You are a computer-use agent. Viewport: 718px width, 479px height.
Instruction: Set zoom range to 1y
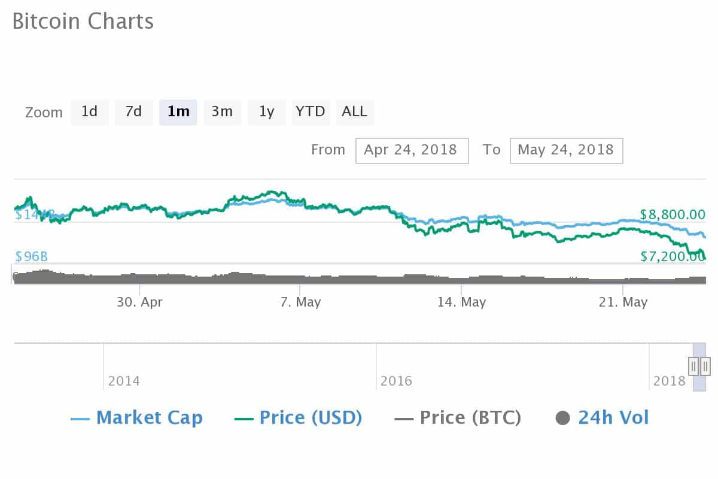click(x=267, y=112)
